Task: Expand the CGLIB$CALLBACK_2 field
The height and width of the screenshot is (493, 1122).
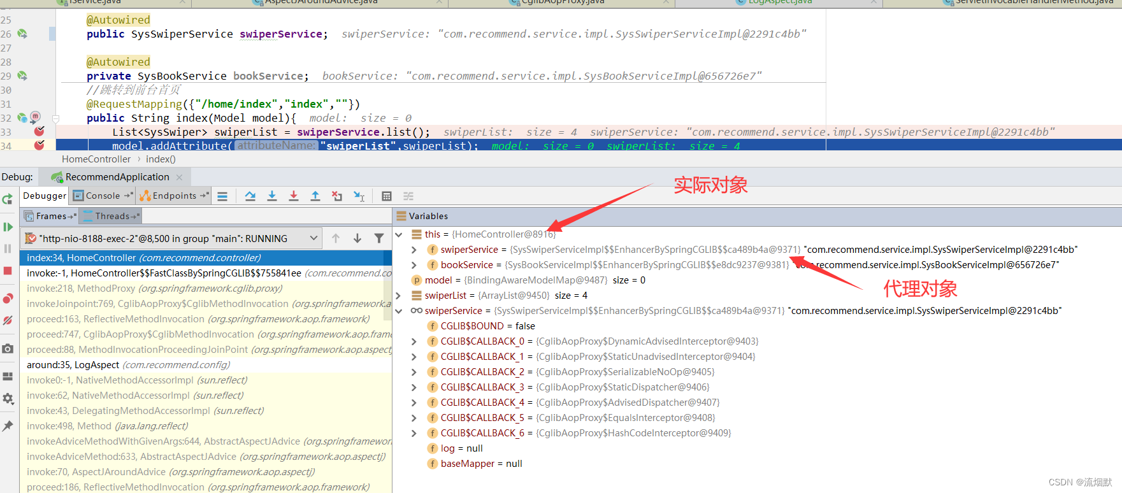Action: coord(414,372)
